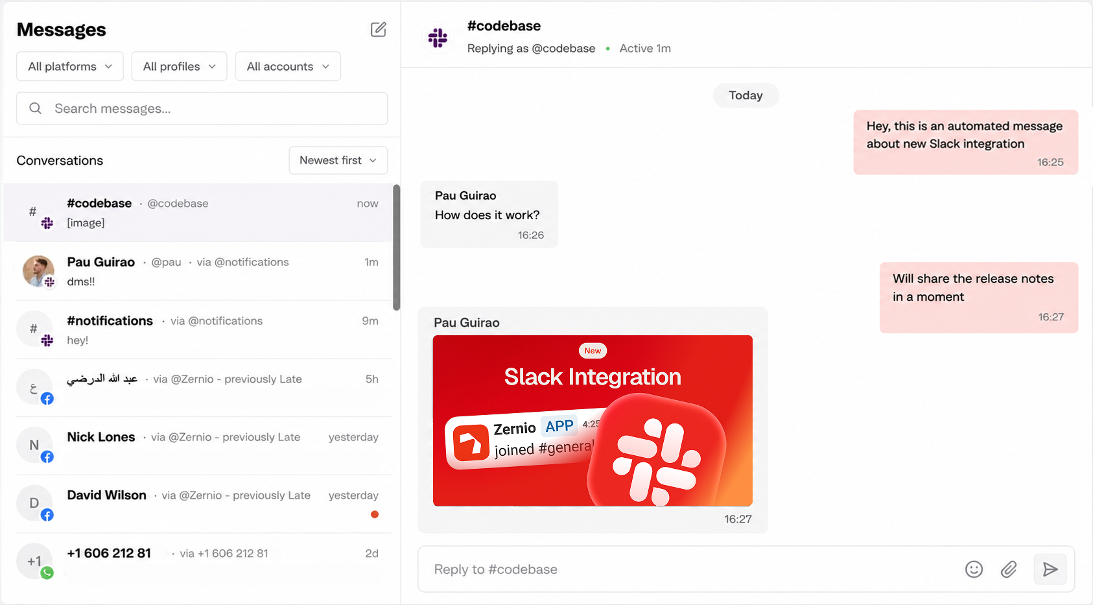Screen dimensions: 1093x605
Task: Click the automated message about Slack integration
Action: pyautogui.click(x=965, y=142)
